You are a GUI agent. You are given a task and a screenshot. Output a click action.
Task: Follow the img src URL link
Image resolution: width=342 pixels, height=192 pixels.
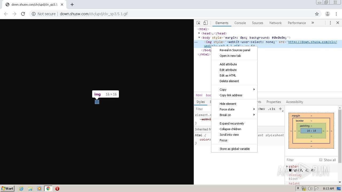pyautogui.click(x=312, y=42)
